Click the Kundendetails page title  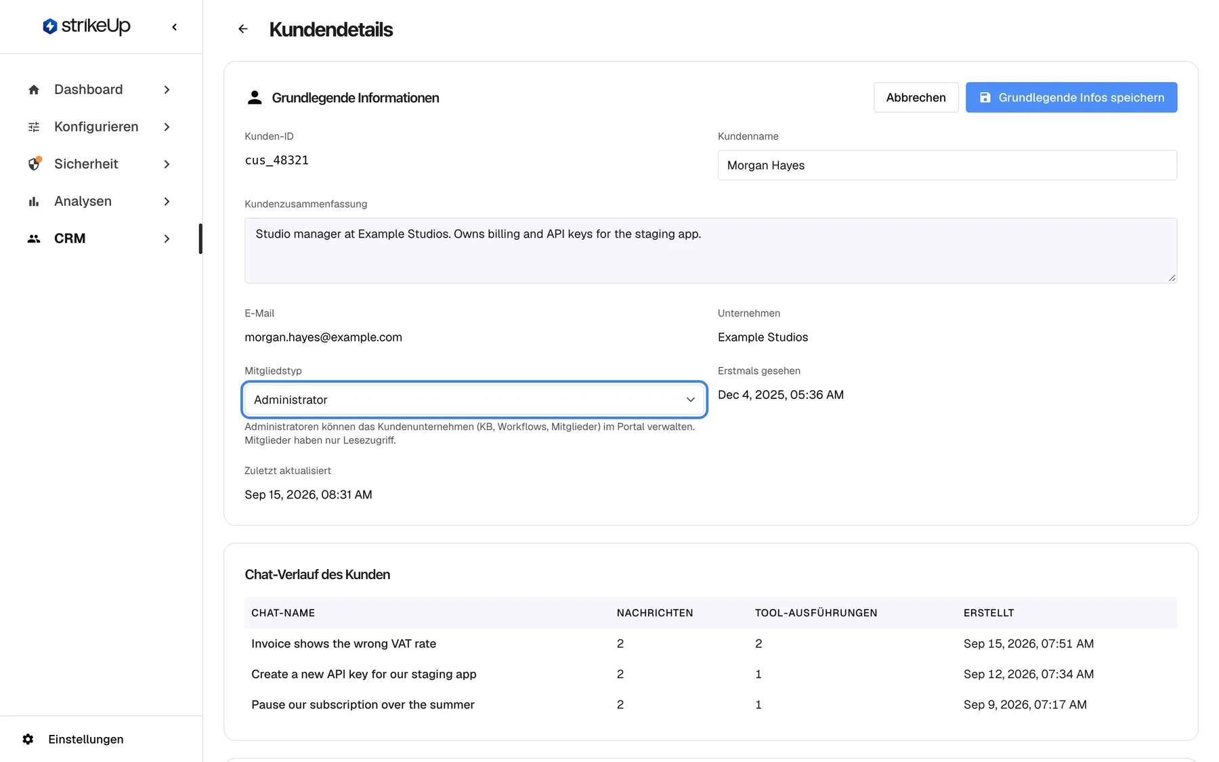coord(331,29)
